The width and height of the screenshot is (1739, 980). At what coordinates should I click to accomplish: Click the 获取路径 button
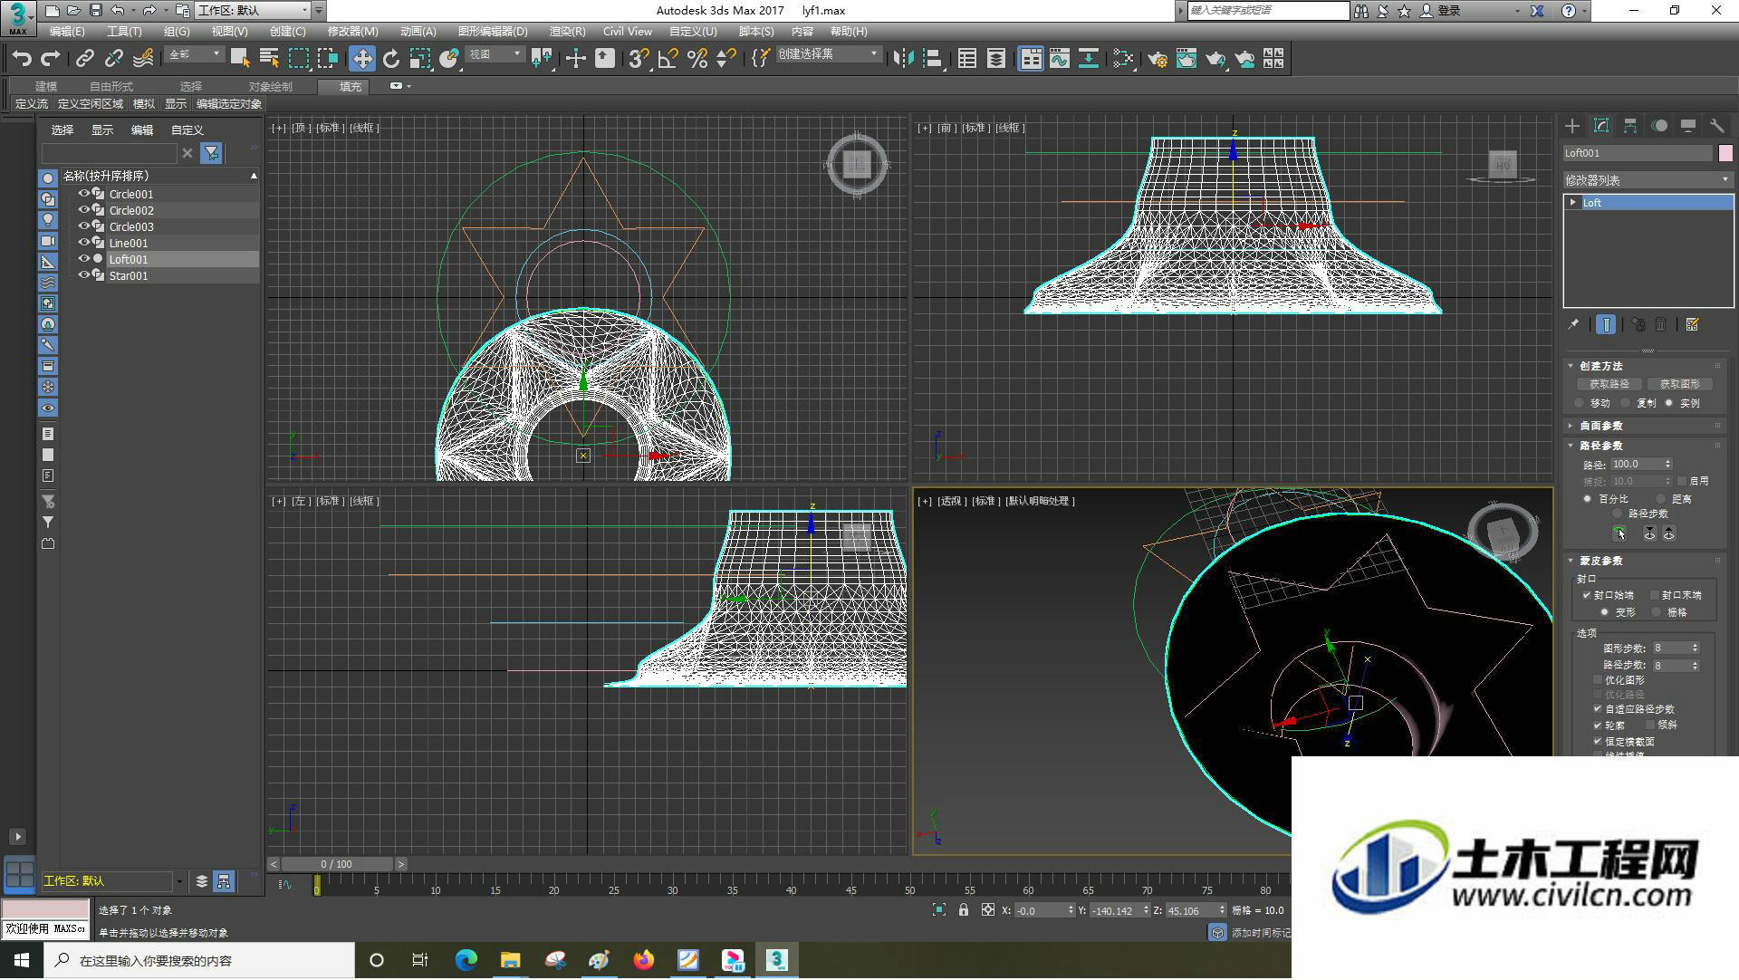tap(1609, 384)
